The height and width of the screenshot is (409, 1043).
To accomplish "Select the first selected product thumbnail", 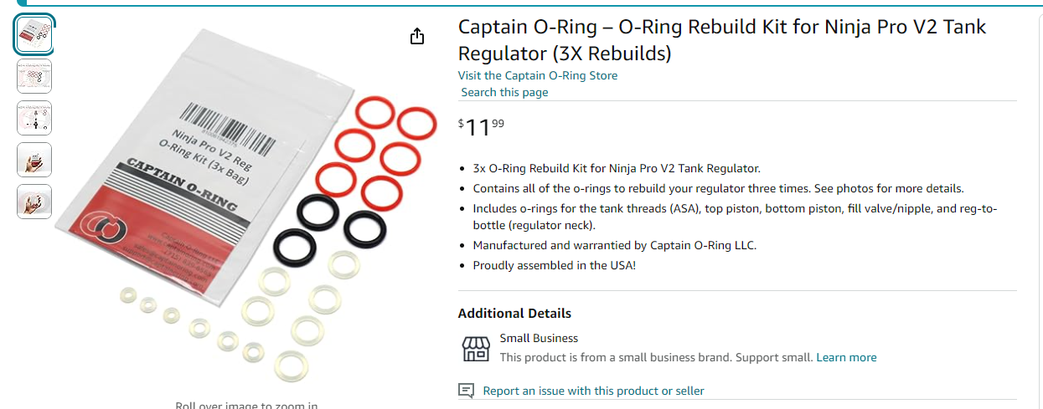I will coord(34,34).
